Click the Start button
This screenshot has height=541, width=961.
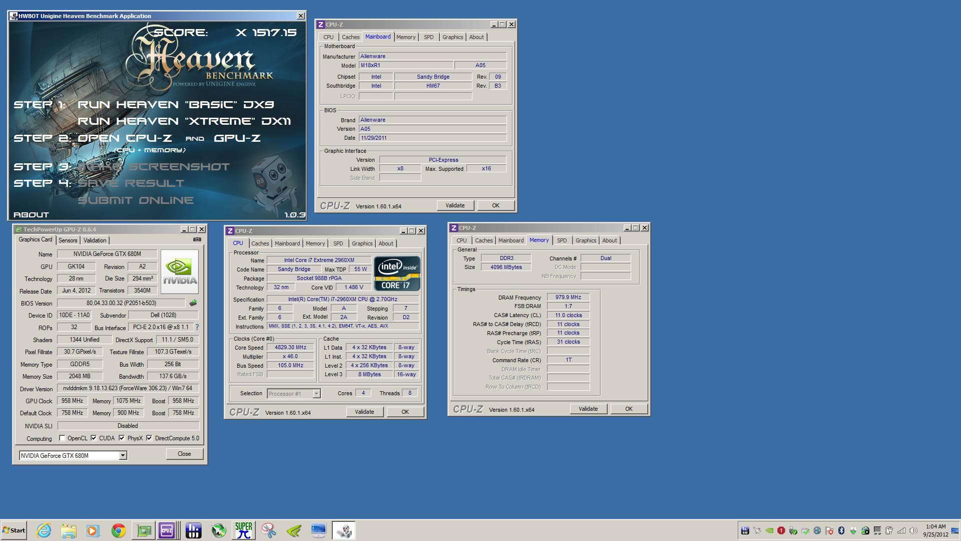click(14, 530)
